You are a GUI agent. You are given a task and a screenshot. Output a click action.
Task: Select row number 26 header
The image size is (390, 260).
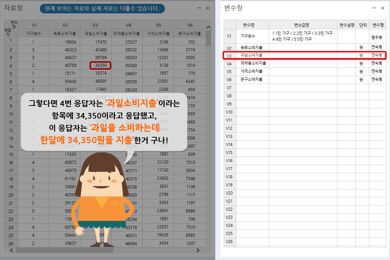click(11, 243)
